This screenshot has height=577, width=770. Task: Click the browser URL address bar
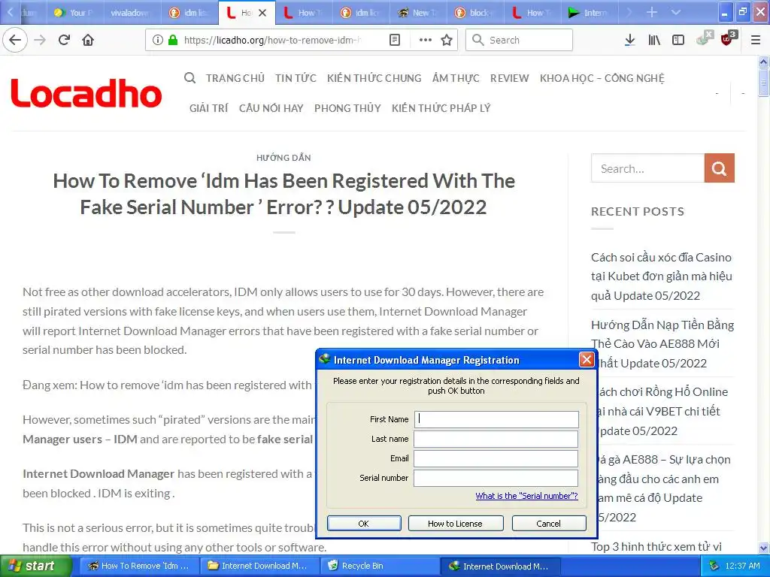tap(272, 40)
